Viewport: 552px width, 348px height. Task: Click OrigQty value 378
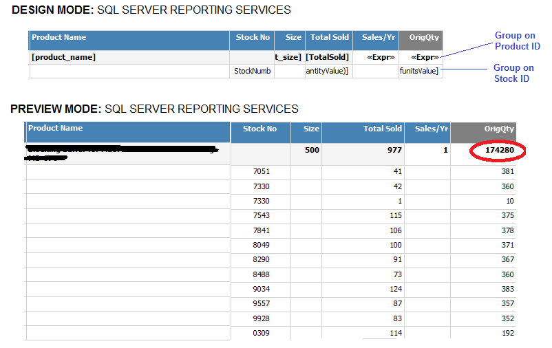tap(508, 230)
